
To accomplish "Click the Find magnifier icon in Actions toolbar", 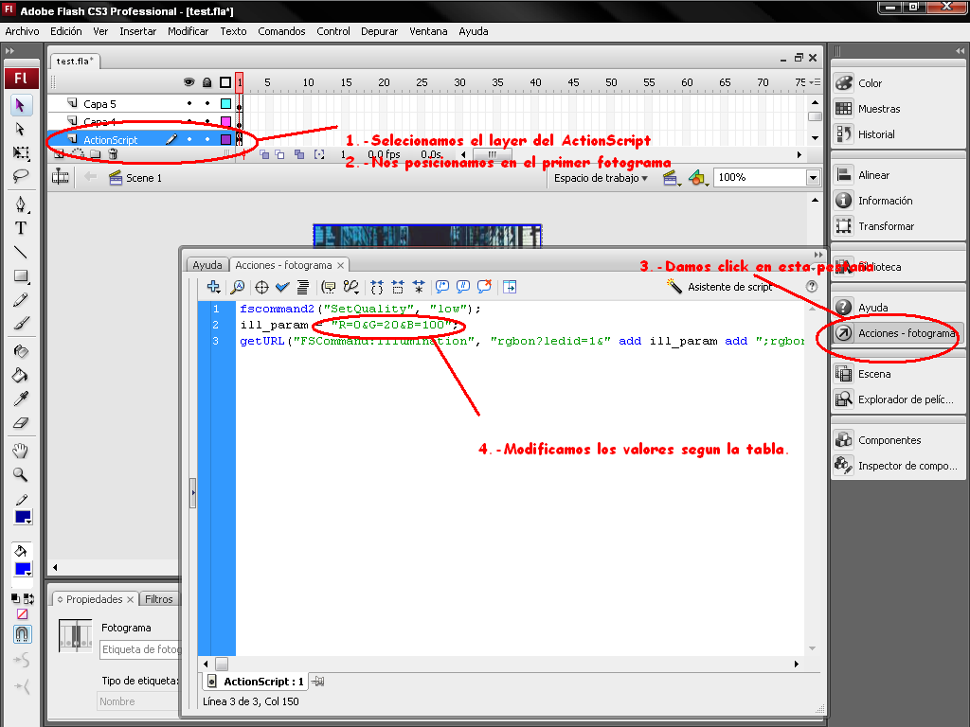I will tap(238, 287).
